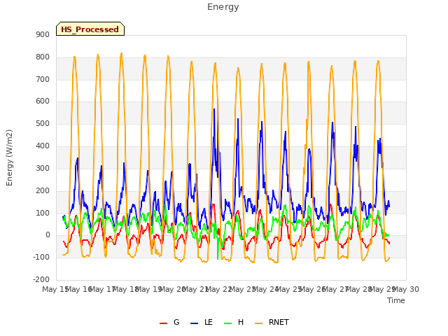Click the -100 y-axis tick label
Image resolution: width=448 pixels, height=336 pixels.
click(x=41, y=257)
